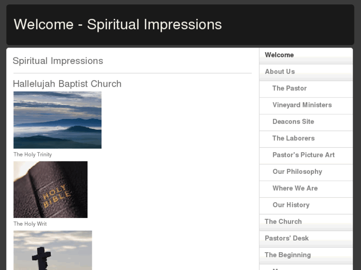Click the Our History link
361x270 pixels.
click(x=291, y=205)
